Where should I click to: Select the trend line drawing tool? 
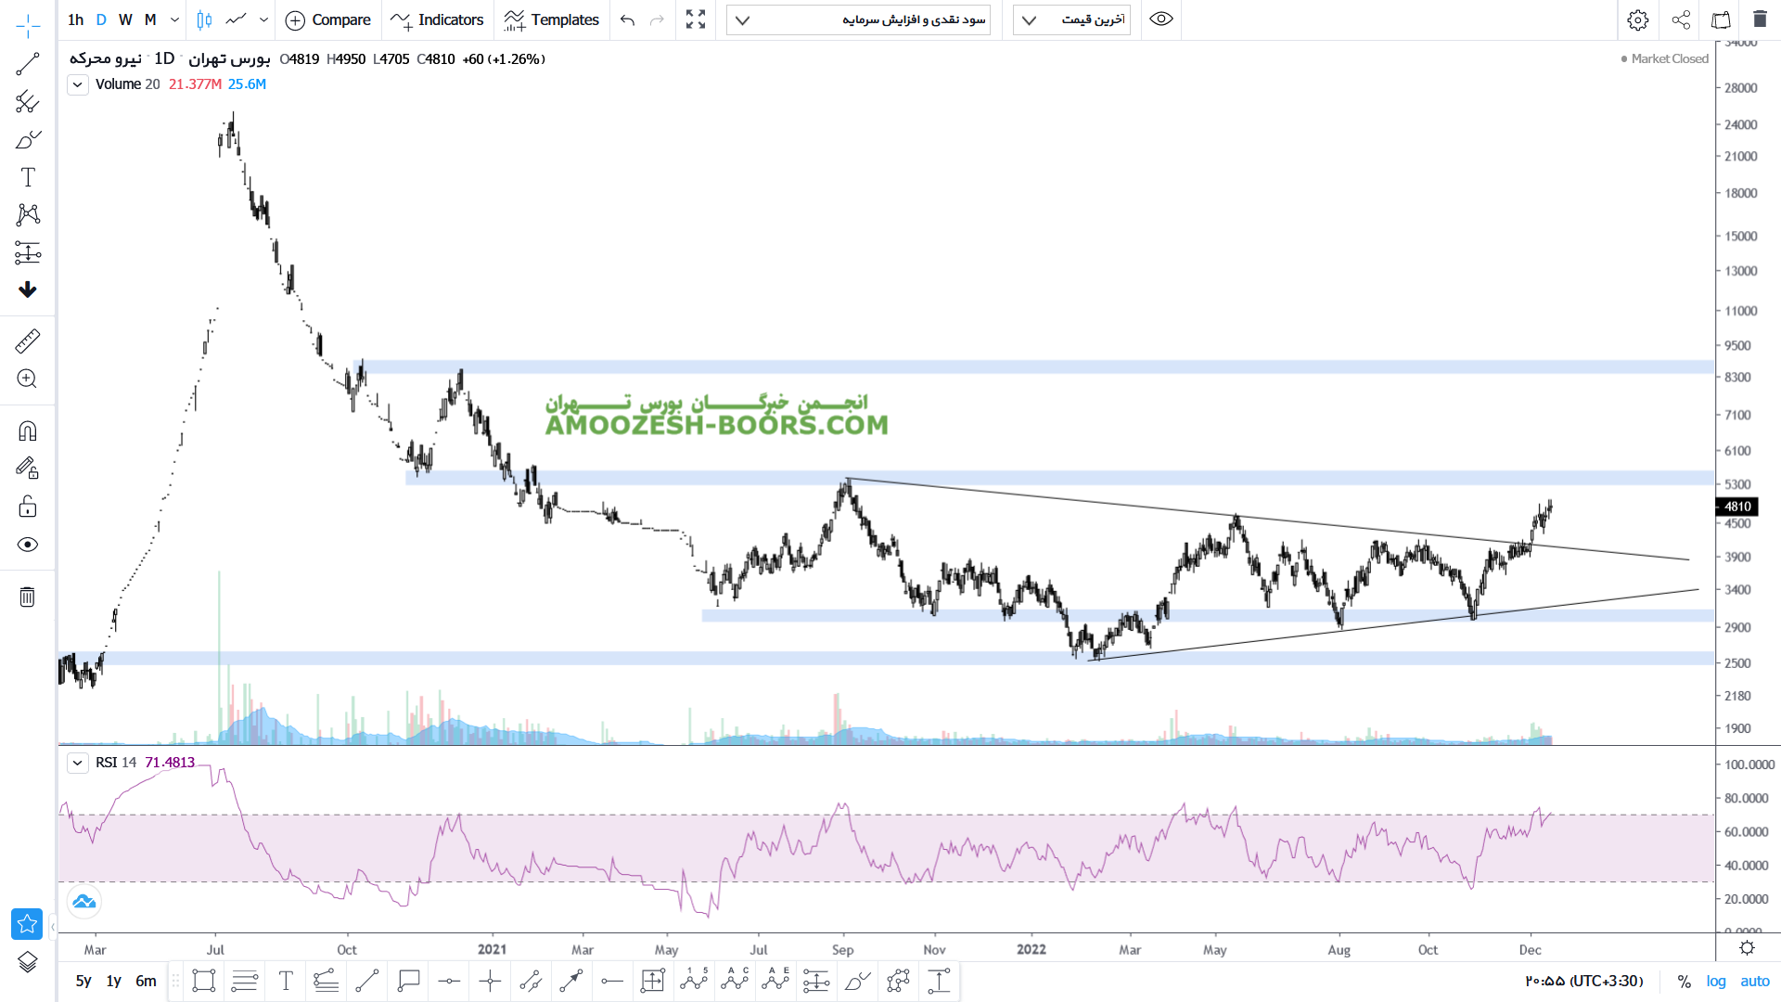click(x=28, y=64)
